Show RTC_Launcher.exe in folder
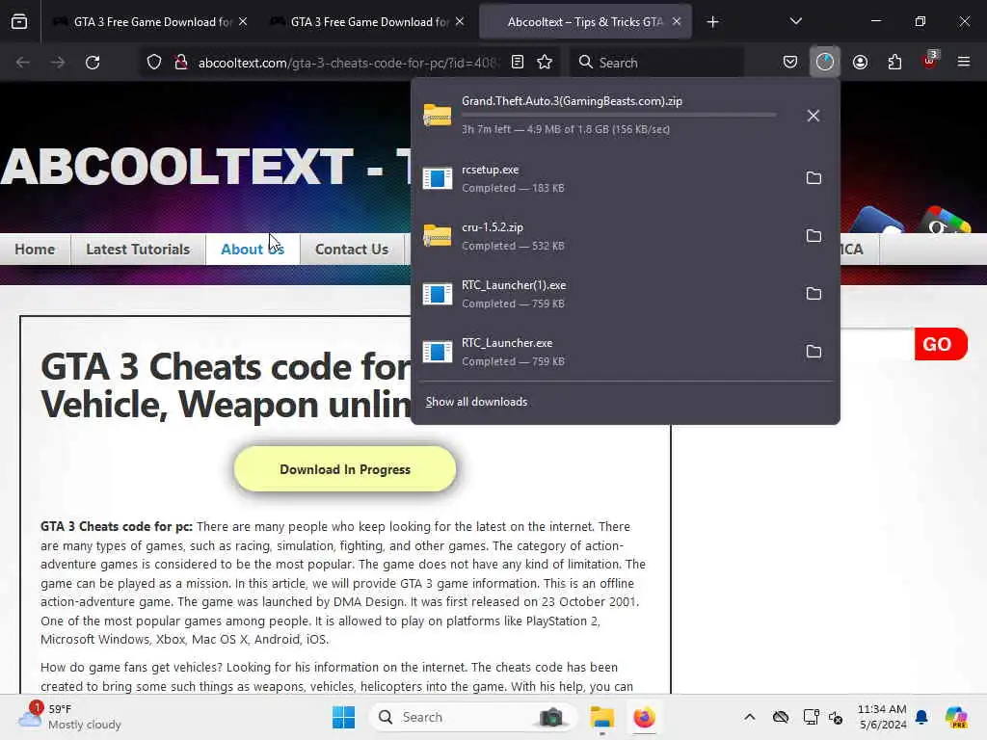Image resolution: width=987 pixels, height=740 pixels. point(814,352)
